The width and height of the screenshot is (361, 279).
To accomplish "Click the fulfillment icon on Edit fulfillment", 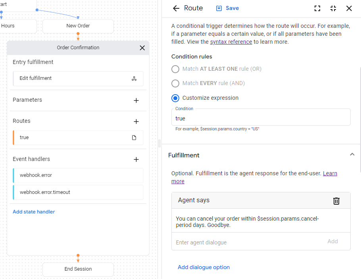I will coord(134,79).
